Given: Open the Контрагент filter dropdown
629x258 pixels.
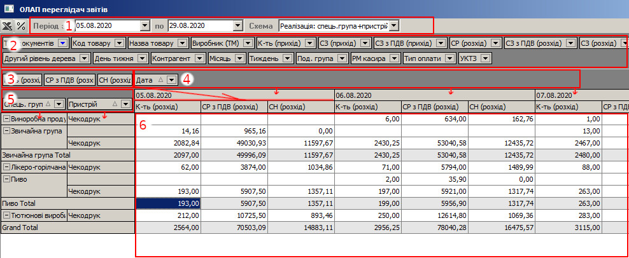Looking at the screenshot, I should [x=199, y=58].
